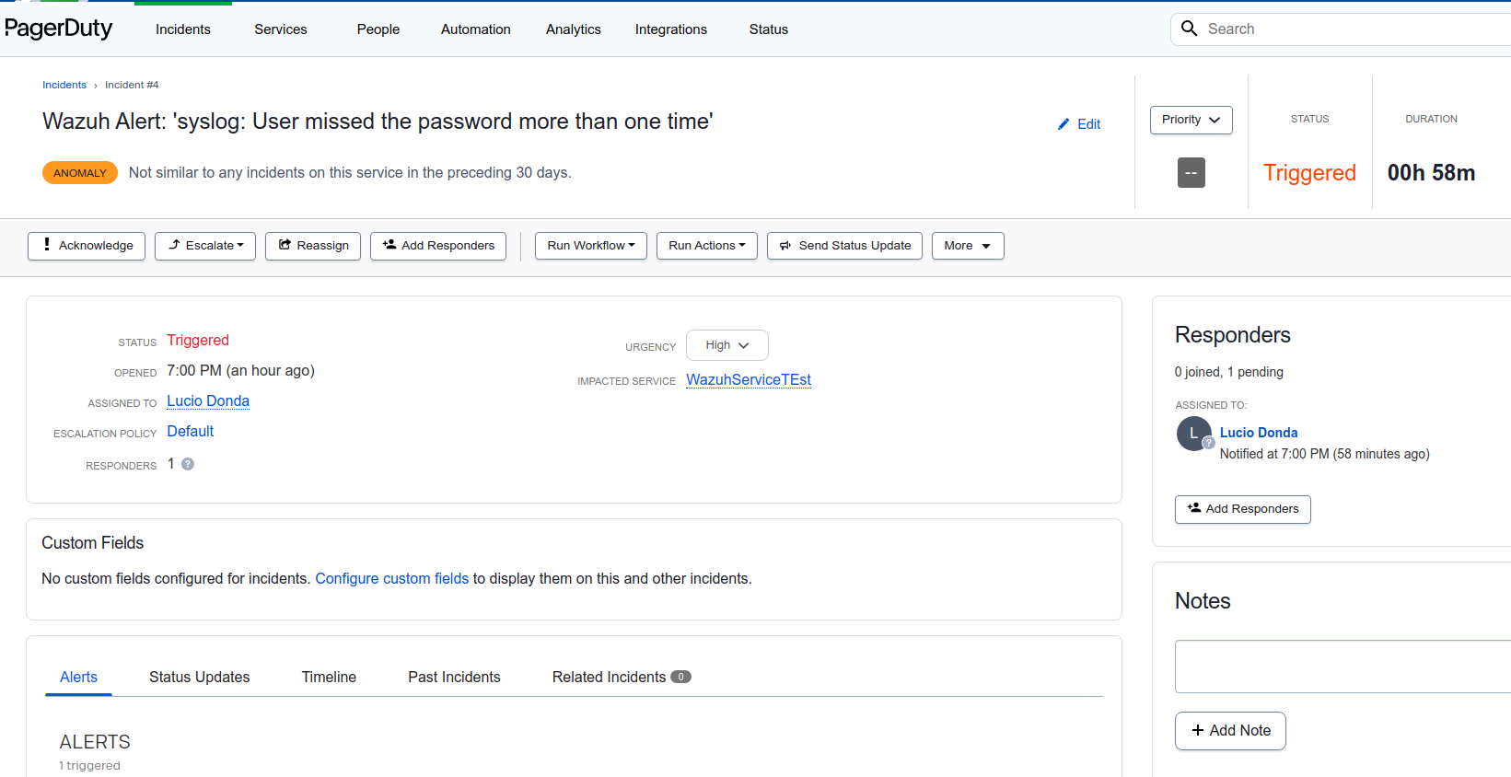This screenshot has height=777, width=1511.
Task: Click the Add Note button
Action: [1230, 730]
